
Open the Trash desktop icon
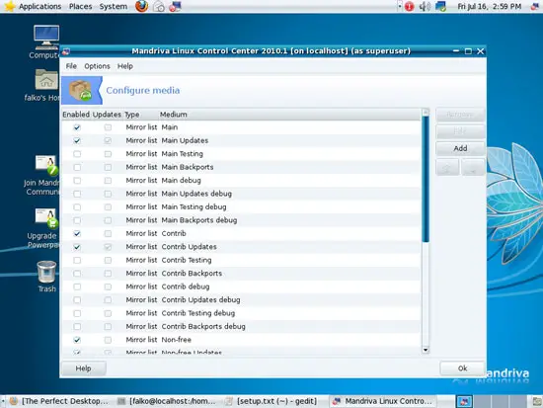tap(46, 273)
